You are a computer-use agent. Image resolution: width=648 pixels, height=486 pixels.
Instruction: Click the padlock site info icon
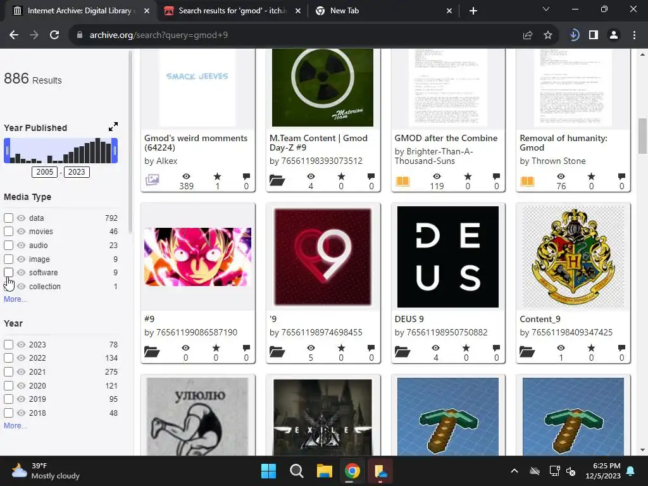pyautogui.click(x=80, y=35)
